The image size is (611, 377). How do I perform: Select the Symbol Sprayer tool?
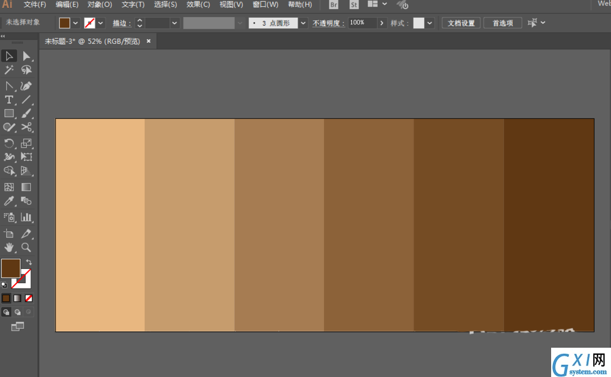pyautogui.click(x=9, y=217)
